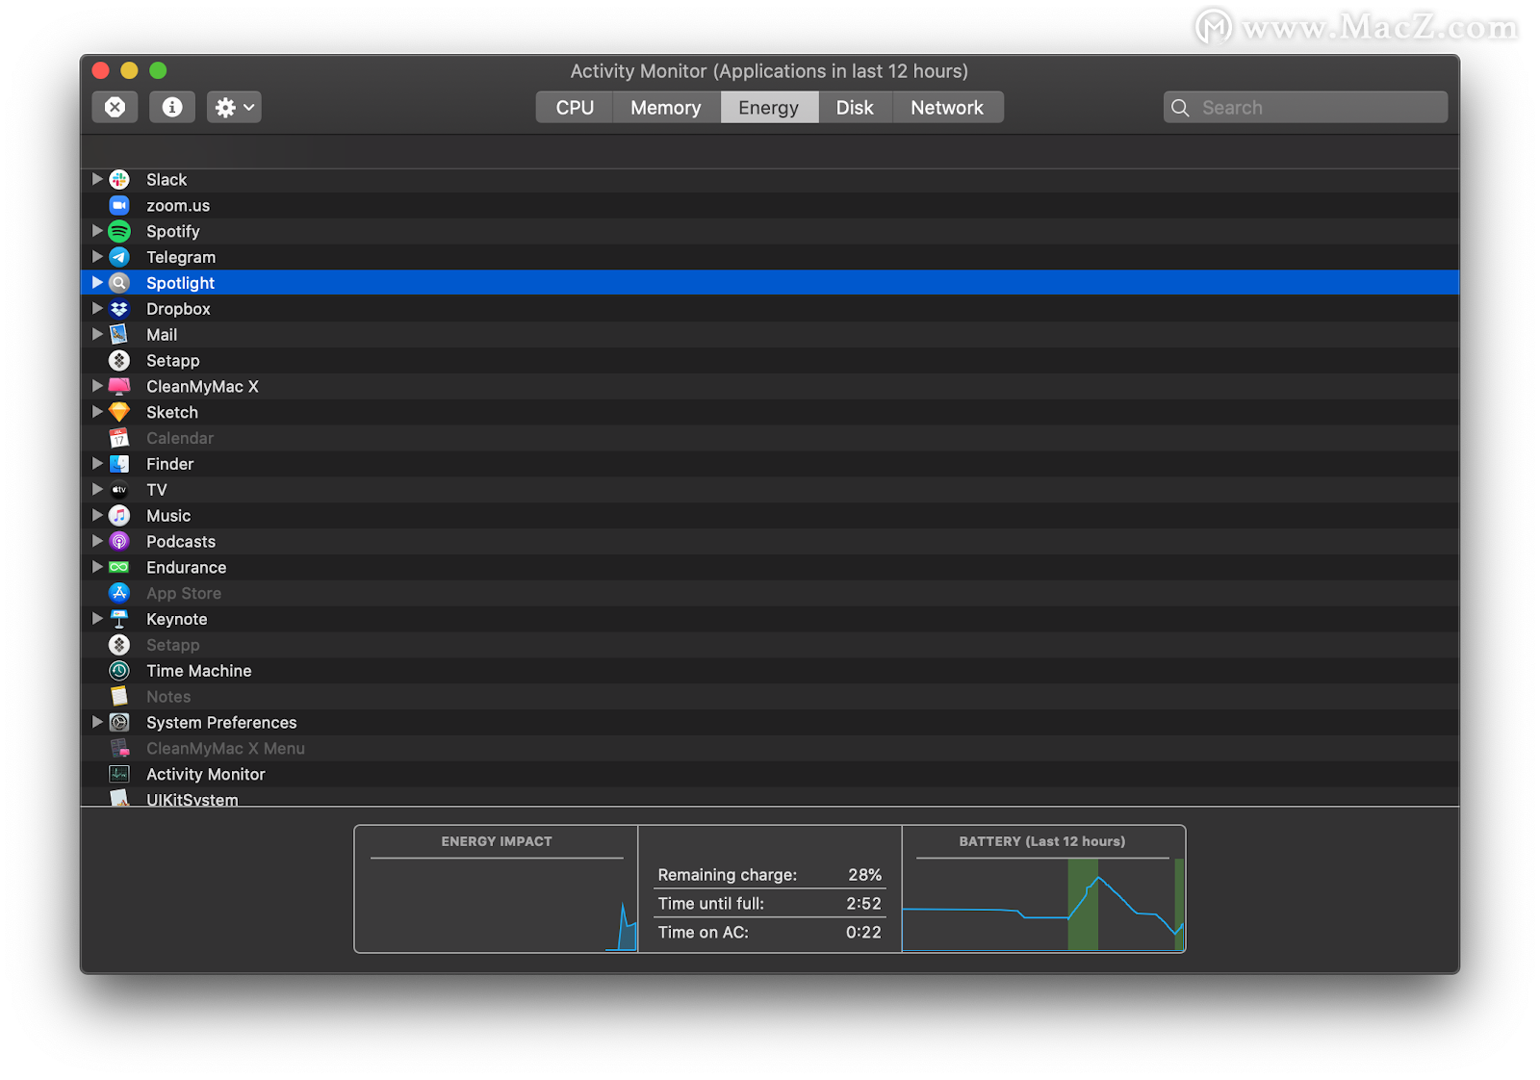Click the process Search field
The width and height of the screenshot is (1540, 1080).
click(x=1305, y=108)
